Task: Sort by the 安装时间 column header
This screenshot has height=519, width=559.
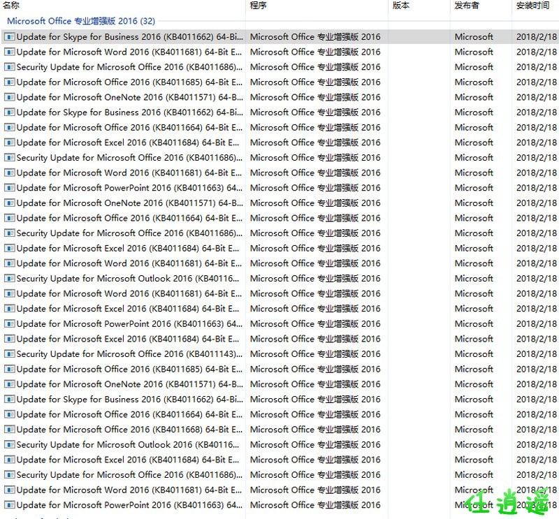Action: (x=532, y=6)
